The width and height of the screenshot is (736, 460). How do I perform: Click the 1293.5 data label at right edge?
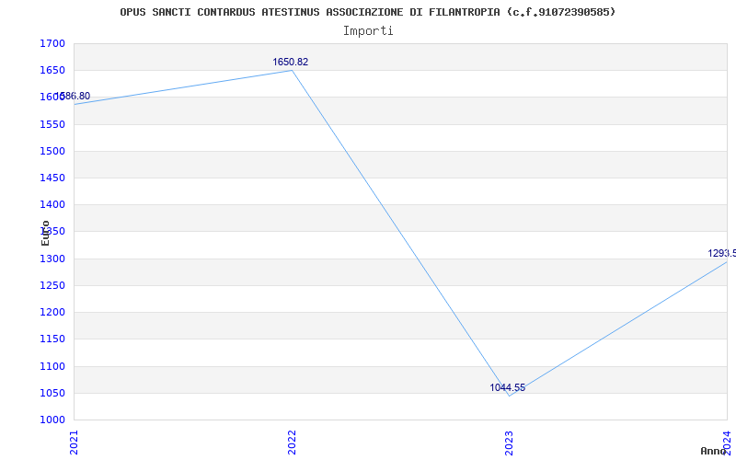click(x=722, y=254)
